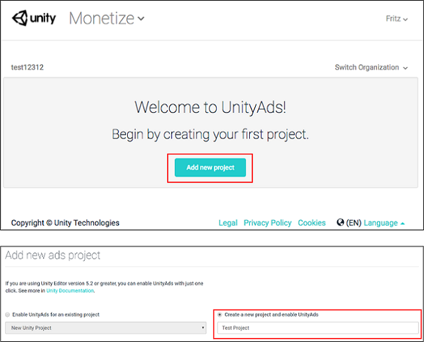
Task: Click the Test Project name field
Action: (318, 327)
